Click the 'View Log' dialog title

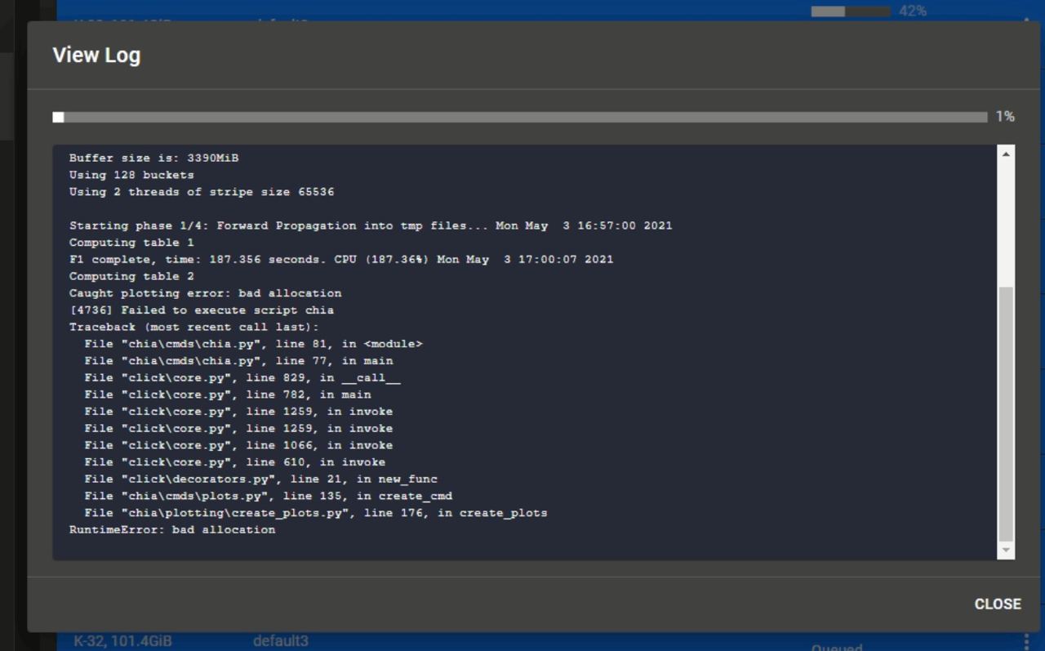tap(96, 55)
